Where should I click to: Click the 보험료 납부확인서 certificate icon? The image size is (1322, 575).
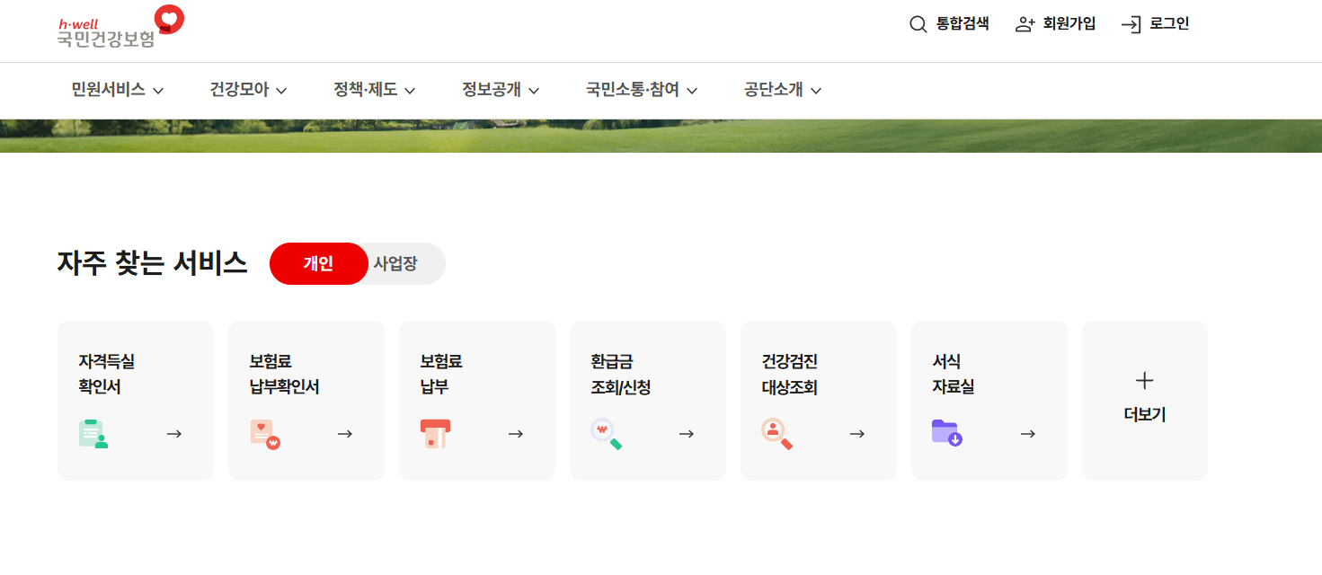coord(264,434)
